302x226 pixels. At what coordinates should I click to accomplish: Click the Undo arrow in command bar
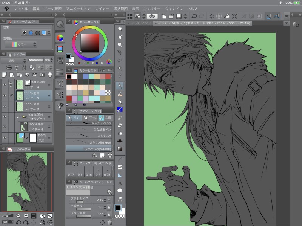coord(194,16)
